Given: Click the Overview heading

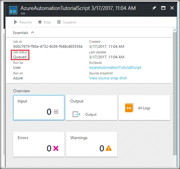Looking at the screenshot, I should 22,91.
